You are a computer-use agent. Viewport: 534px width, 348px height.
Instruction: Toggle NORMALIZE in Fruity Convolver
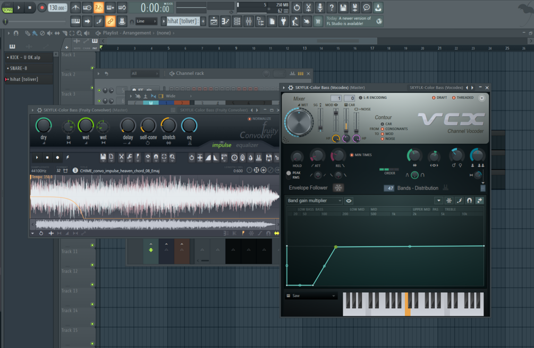point(259,119)
